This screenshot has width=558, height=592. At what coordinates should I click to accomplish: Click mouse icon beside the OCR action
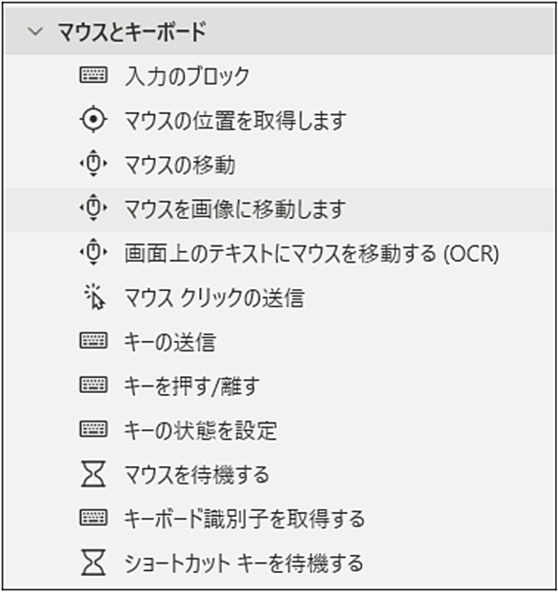(x=93, y=252)
